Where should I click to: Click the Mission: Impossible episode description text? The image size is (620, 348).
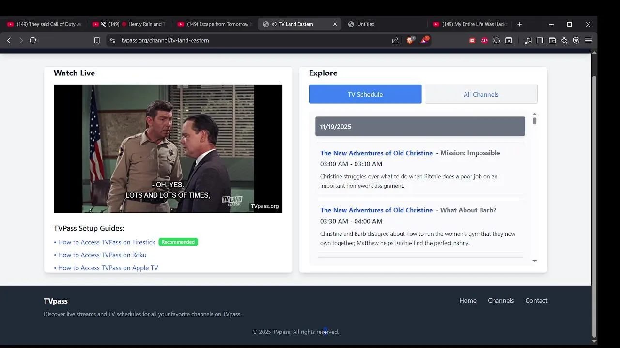click(x=409, y=181)
